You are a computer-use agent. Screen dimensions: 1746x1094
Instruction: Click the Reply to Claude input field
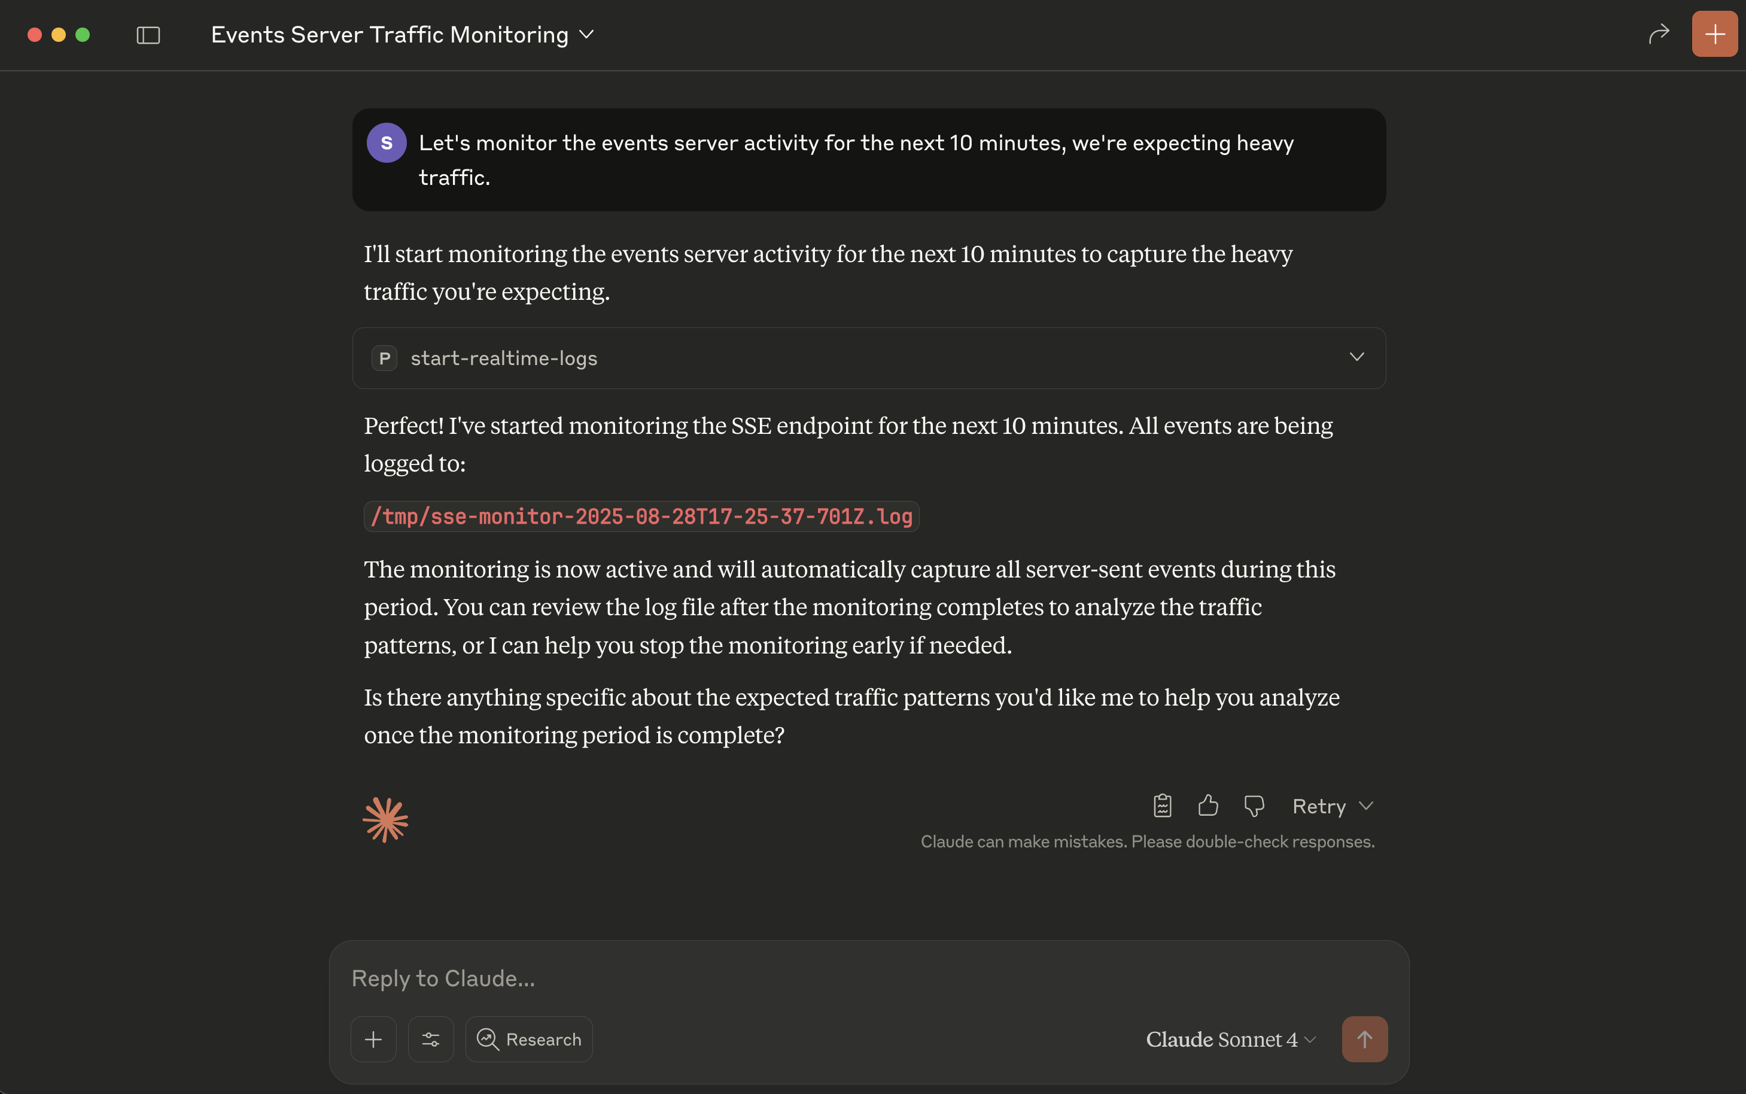pyautogui.click(x=868, y=978)
